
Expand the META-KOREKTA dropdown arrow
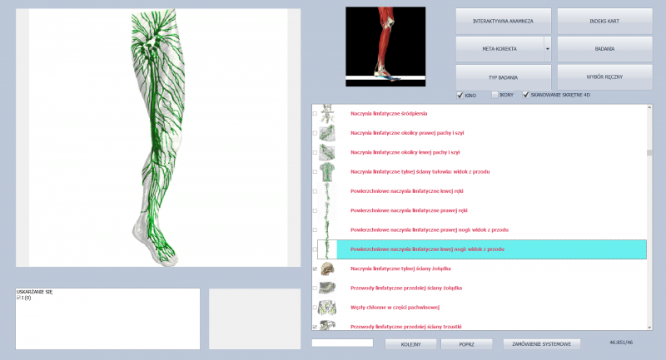[548, 49]
